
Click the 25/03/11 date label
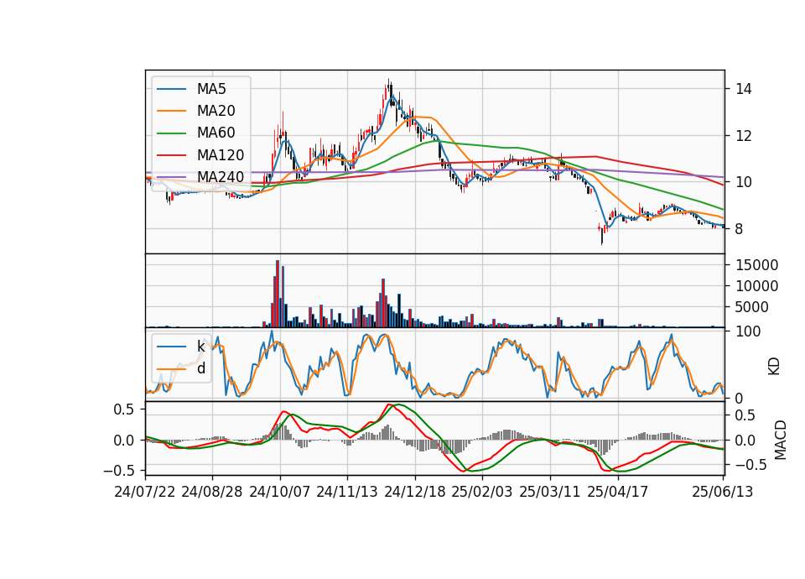(550, 492)
